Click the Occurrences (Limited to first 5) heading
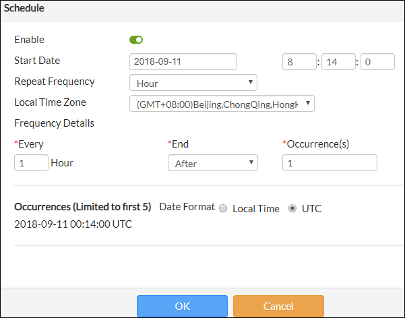Viewport: 405px width, 318px height. 82,207
